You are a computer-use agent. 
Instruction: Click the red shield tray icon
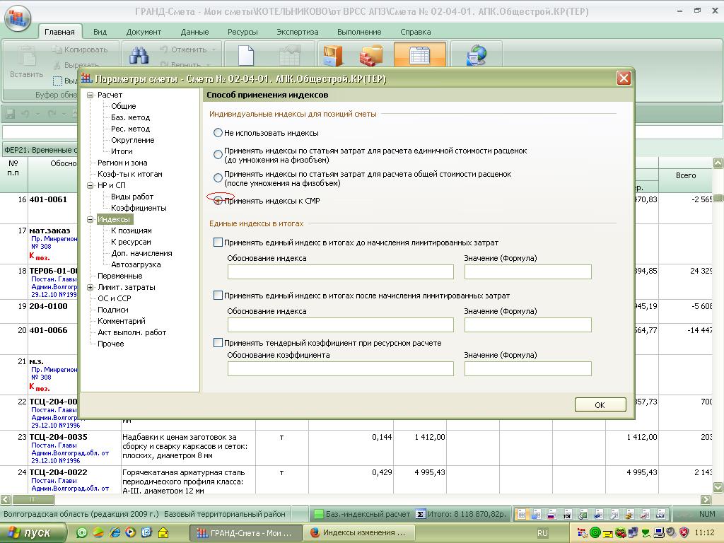(x=684, y=533)
